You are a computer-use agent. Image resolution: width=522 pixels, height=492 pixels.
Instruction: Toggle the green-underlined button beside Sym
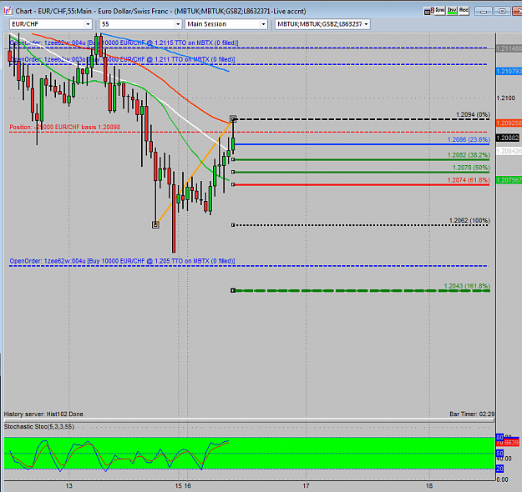[x=452, y=11]
